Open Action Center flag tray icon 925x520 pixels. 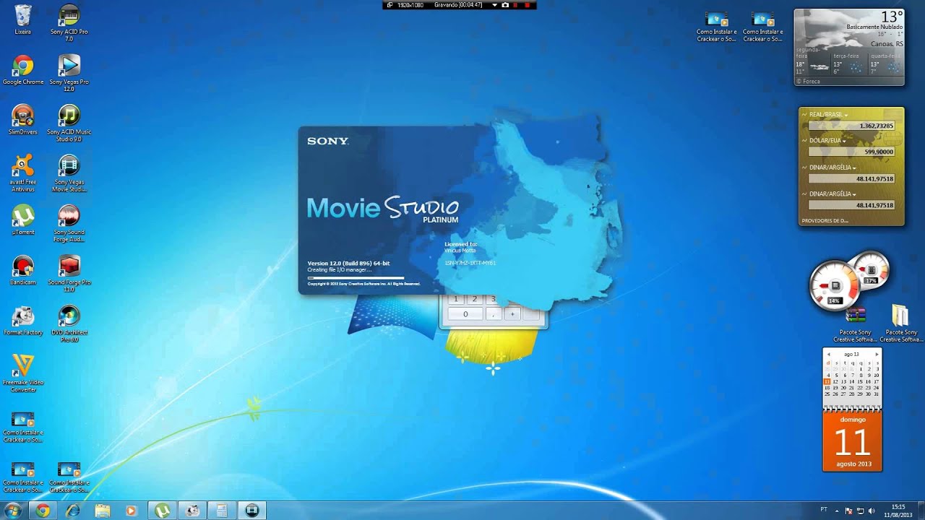pyautogui.click(x=848, y=511)
